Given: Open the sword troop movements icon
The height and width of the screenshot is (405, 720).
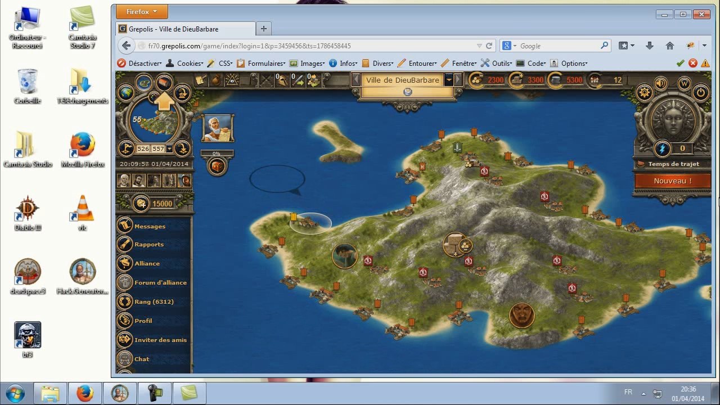Looking at the screenshot, I should [x=298, y=80].
